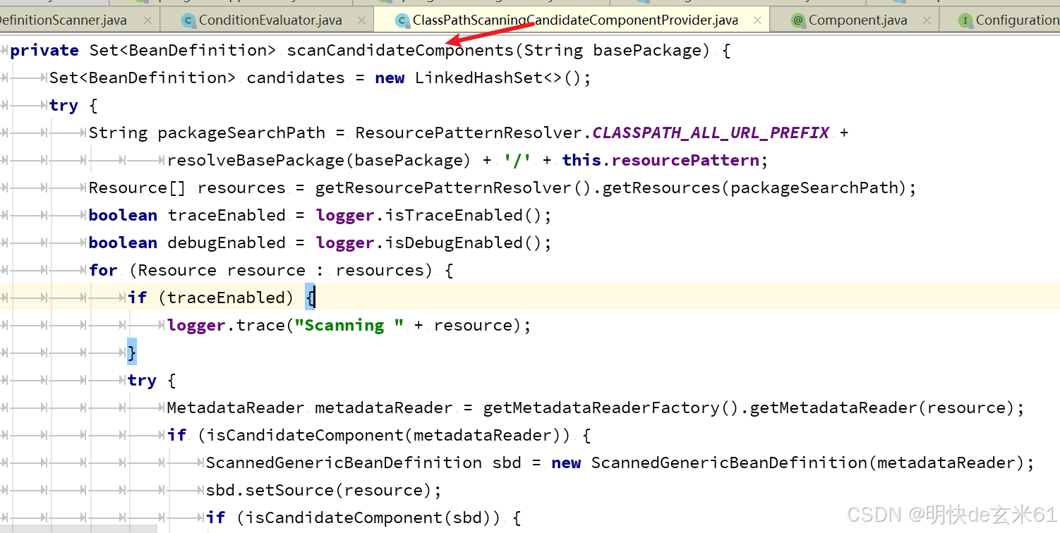Click the resolveBasePackage method call
The height and width of the screenshot is (533, 1060).
255,160
